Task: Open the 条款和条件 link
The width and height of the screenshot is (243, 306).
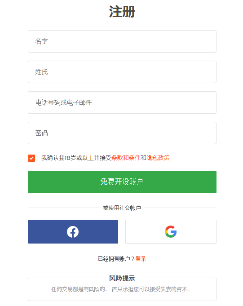Action: (126, 158)
